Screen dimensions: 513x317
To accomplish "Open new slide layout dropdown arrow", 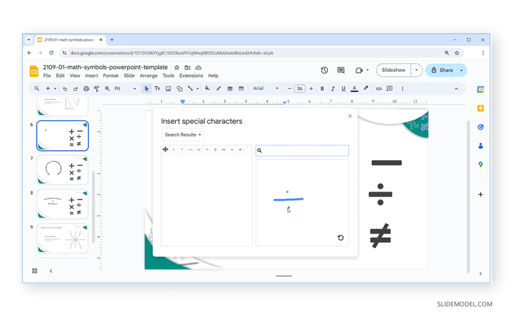I will (x=55, y=89).
